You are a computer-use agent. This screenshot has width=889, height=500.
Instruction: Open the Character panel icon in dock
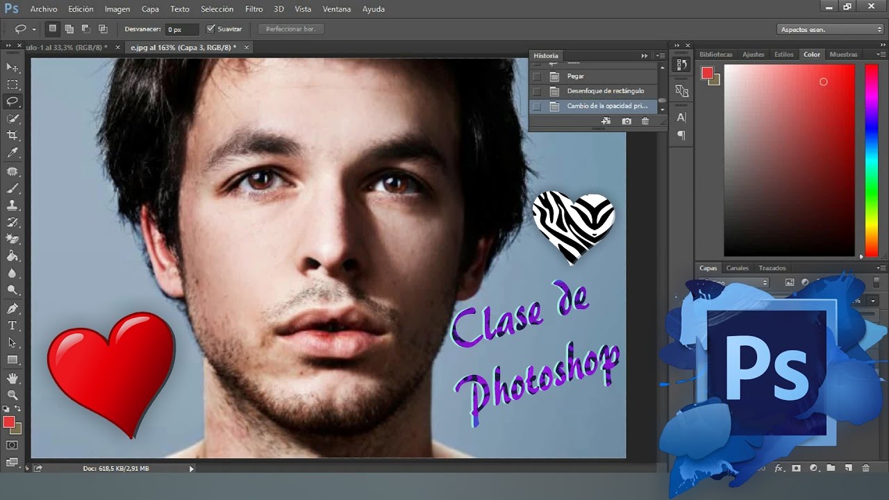tap(681, 117)
